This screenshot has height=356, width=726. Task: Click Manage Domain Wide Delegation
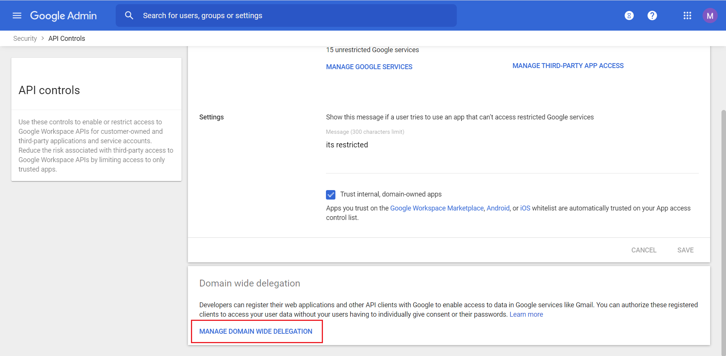[x=256, y=331]
